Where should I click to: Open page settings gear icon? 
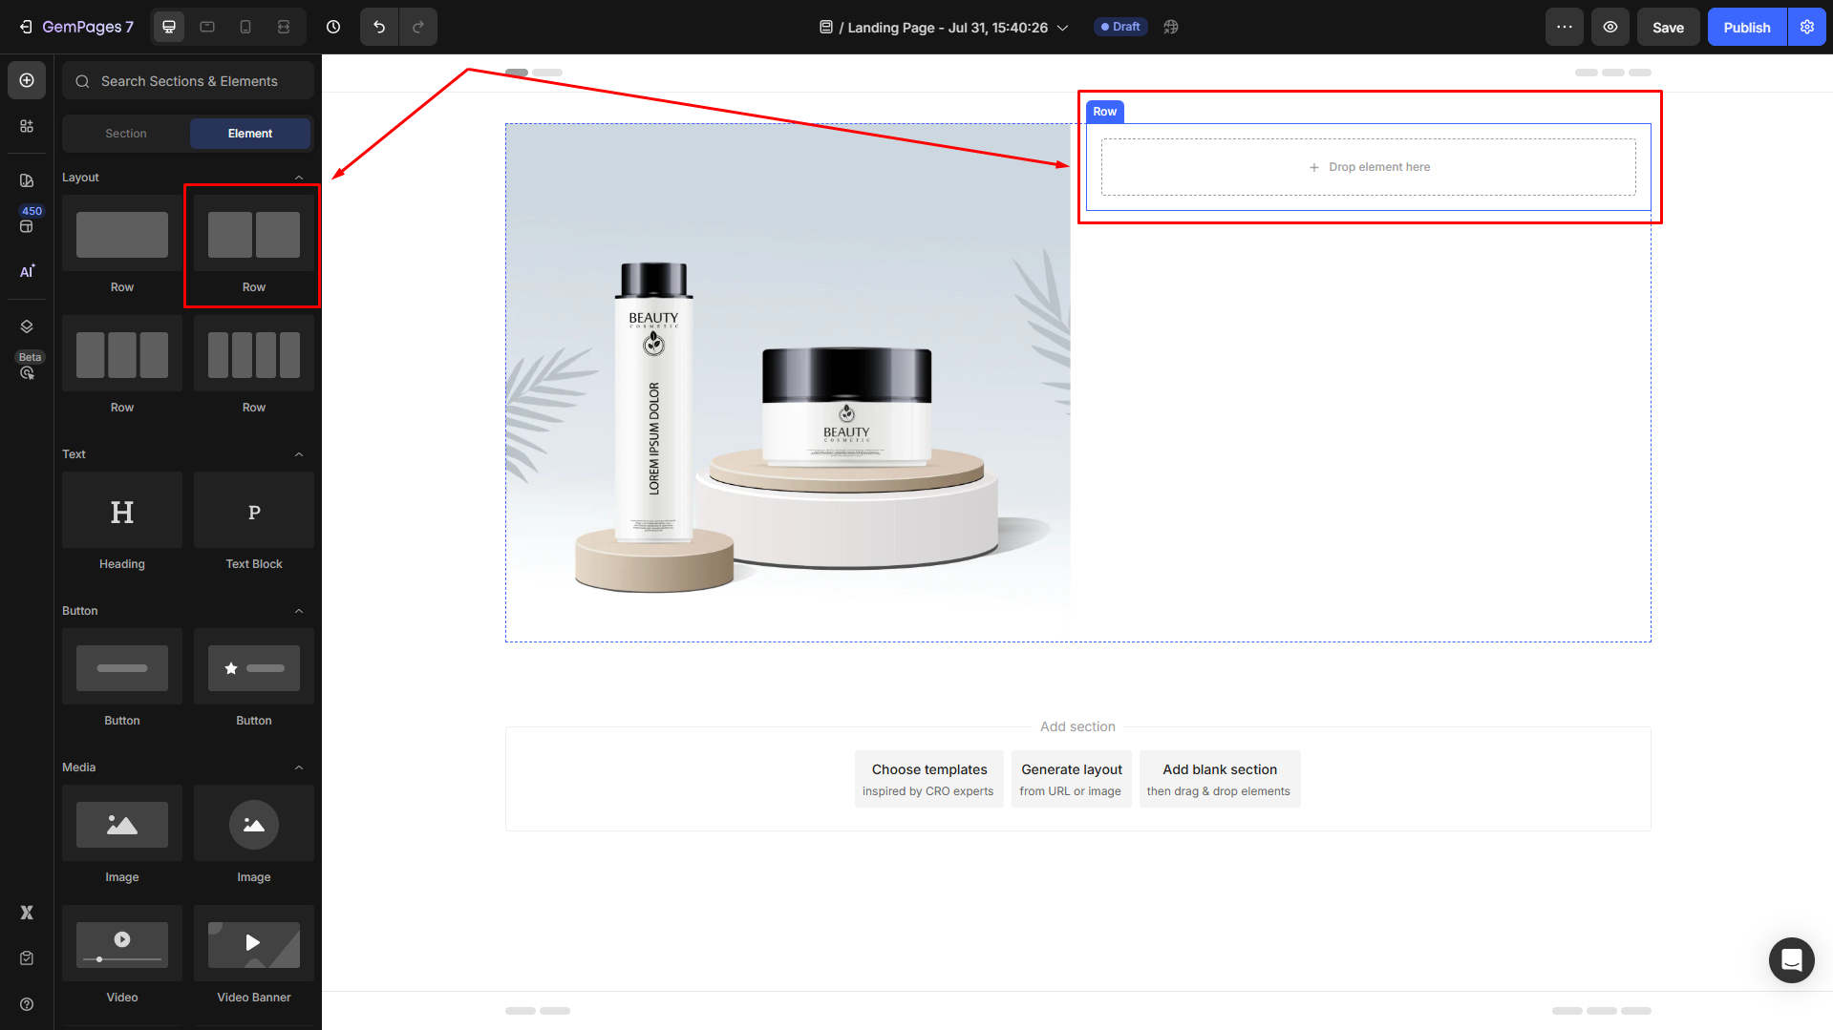tap(1807, 27)
